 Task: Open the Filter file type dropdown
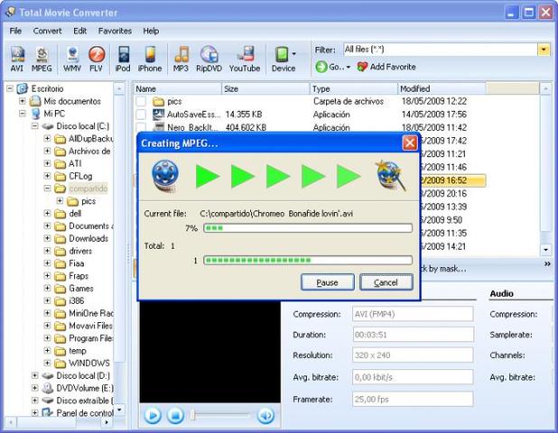tap(544, 50)
